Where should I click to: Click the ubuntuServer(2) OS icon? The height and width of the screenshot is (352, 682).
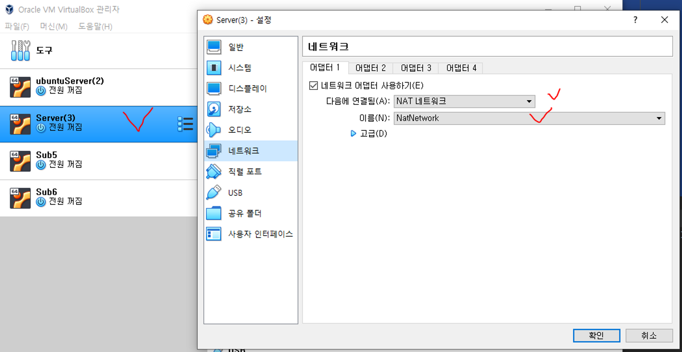[20, 87]
